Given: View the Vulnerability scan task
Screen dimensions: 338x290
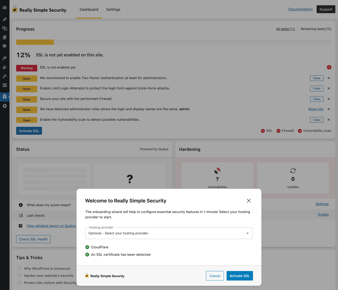Looking at the screenshot, I should point(317,120).
